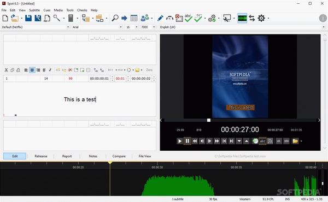The width and height of the screenshot is (328, 202).
Task: Open the Checks menu
Action: [82, 10]
